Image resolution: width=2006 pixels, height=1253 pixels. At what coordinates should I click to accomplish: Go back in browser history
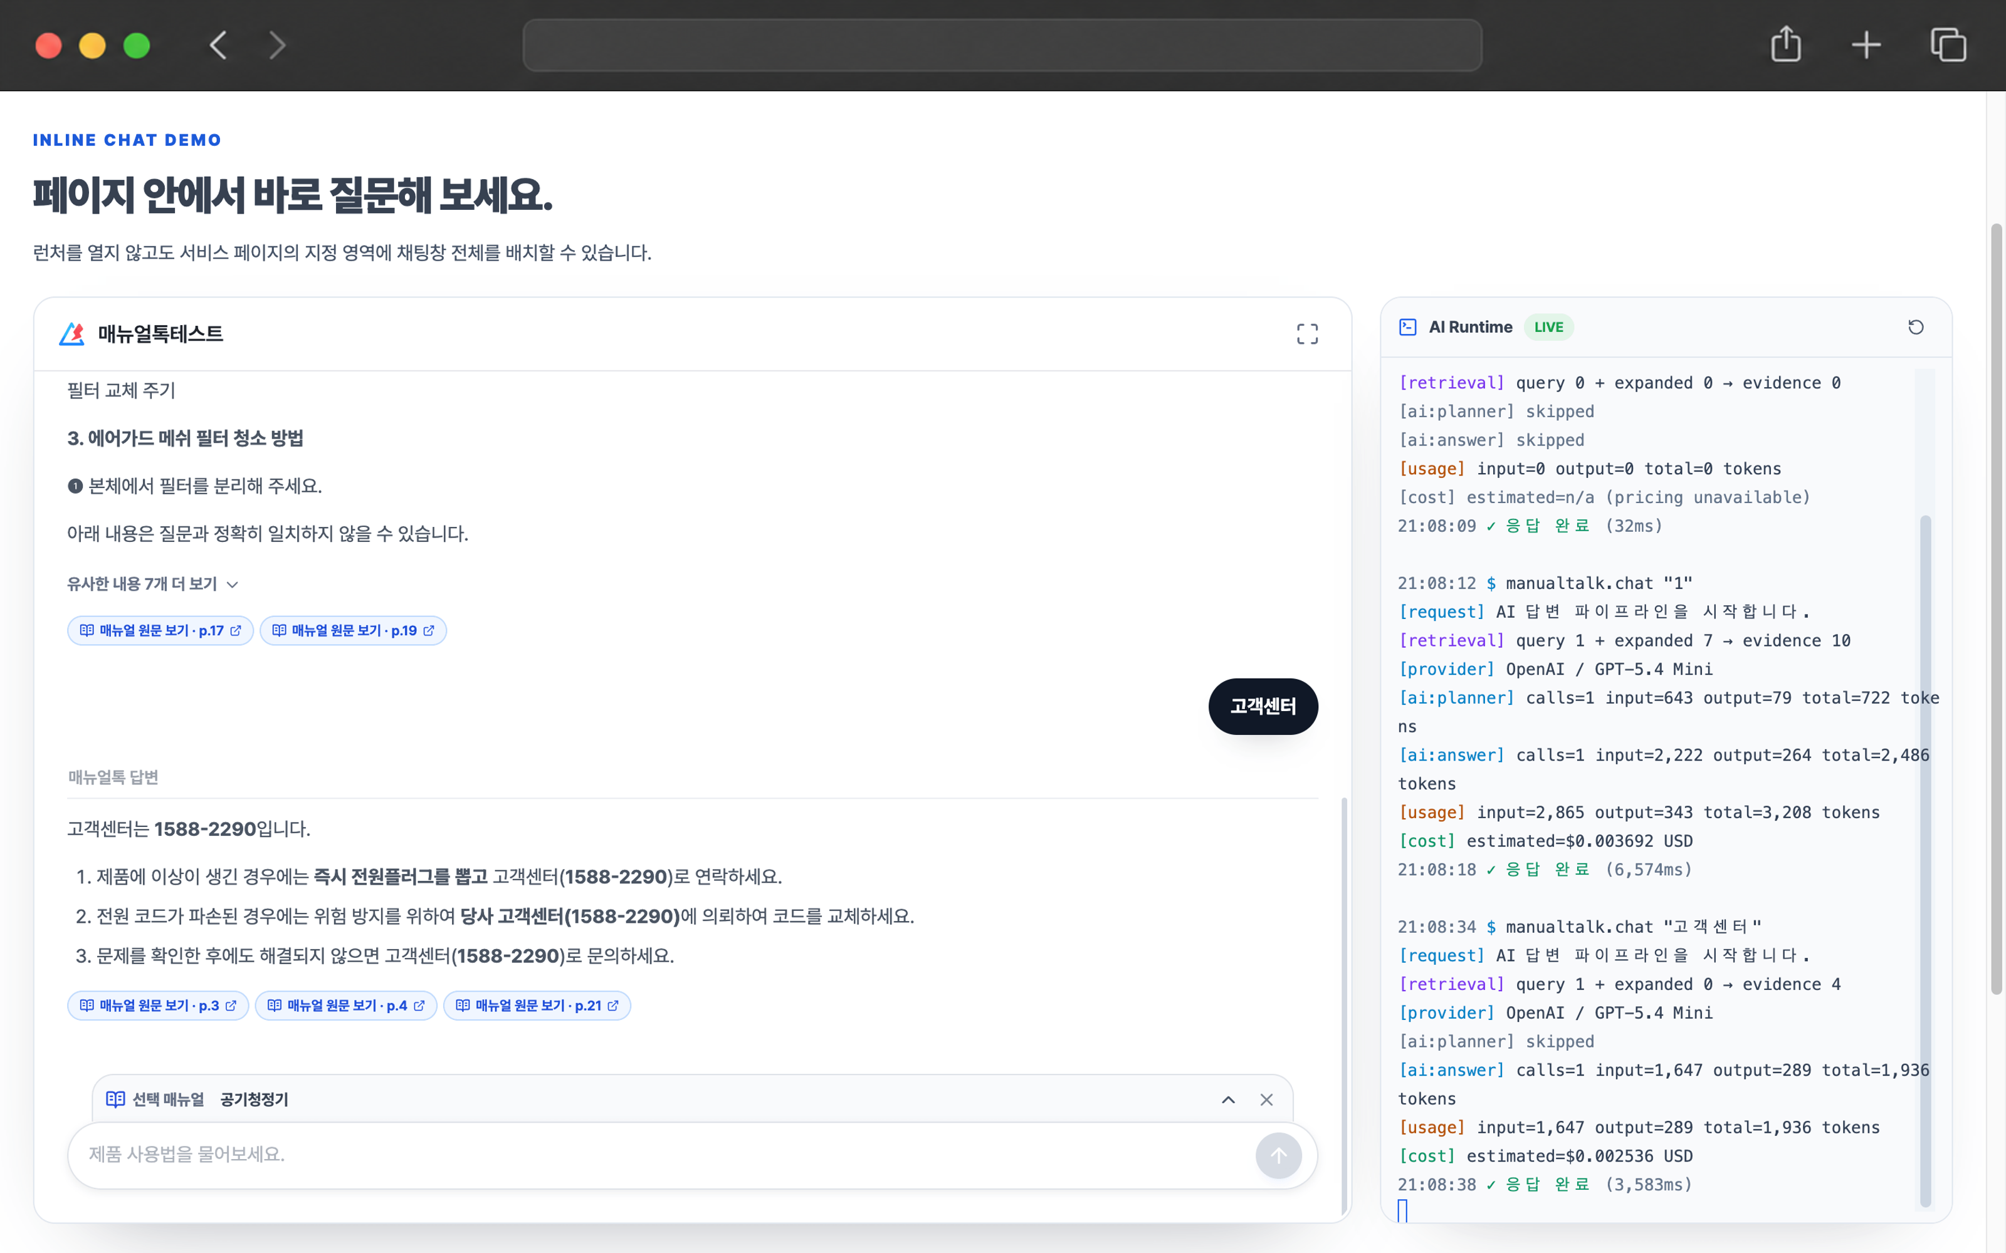218,44
